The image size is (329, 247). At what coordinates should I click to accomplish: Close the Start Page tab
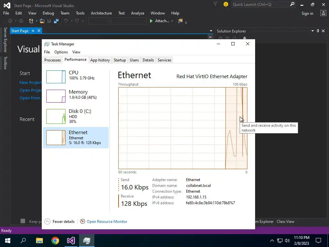coord(39,31)
